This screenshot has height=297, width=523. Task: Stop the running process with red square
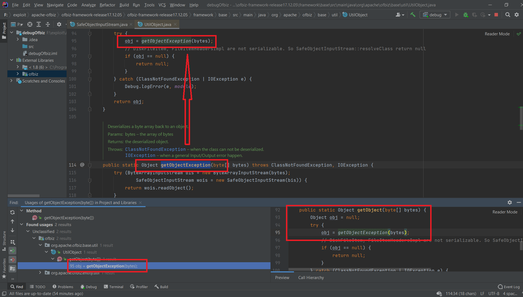coord(496,15)
